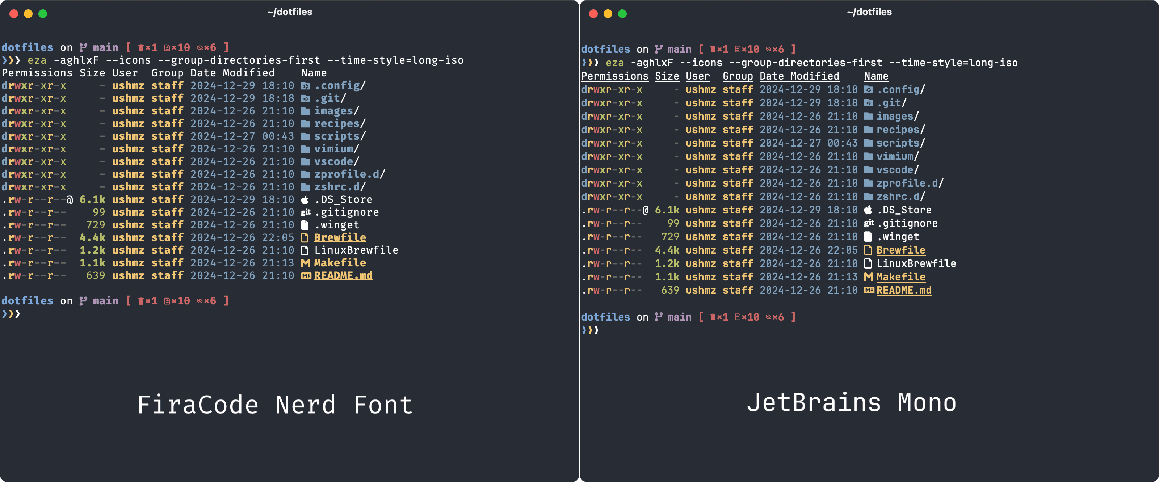Click the .git folder icon in right terminal
This screenshot has width=1159, height=482.
[869, 103]
